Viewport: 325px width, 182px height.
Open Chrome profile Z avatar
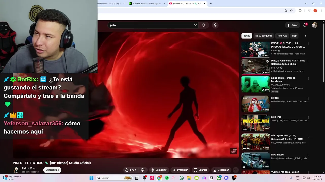(315, 11)
